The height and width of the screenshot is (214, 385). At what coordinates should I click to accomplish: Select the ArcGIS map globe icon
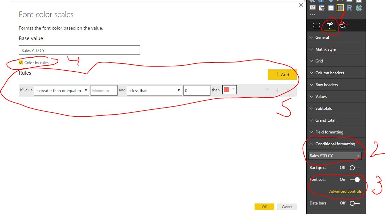click(x=359, y=8)
